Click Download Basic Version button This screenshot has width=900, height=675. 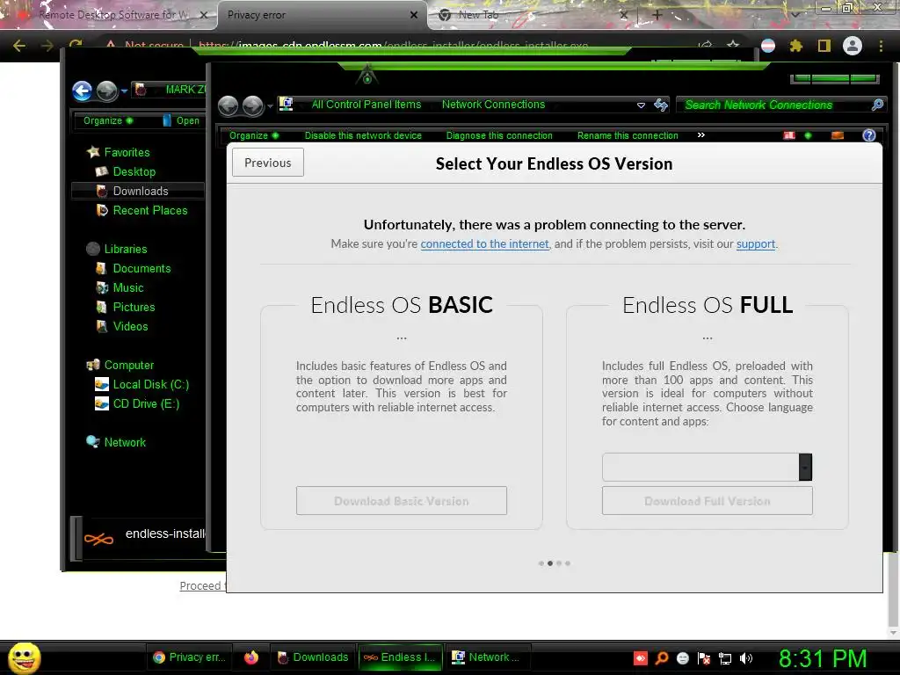coord(401,500)
